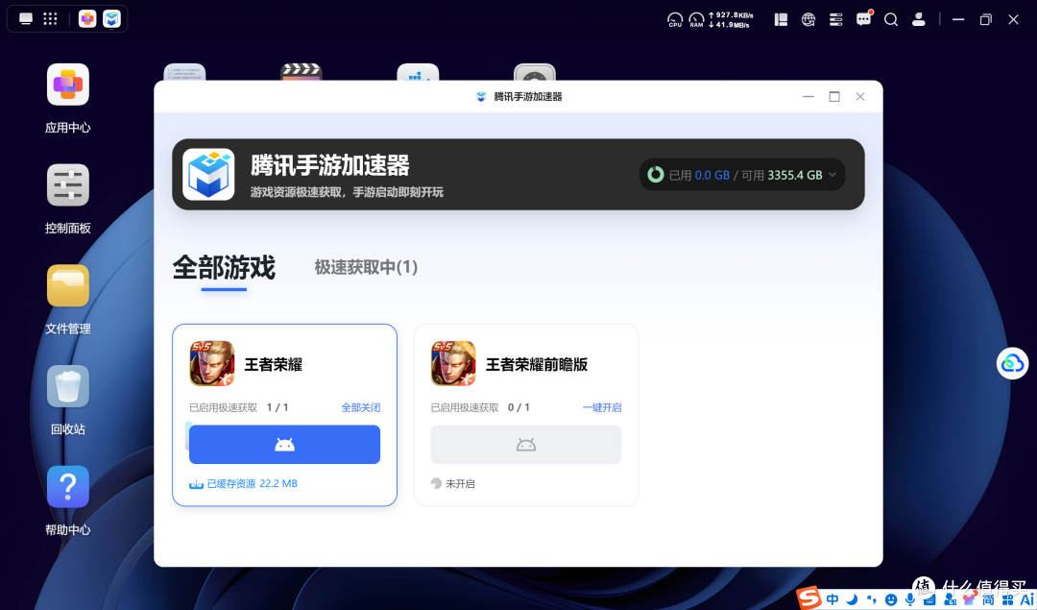The width and height of the screenshot is (1037, 610).
Task: Click the globe network icon
Action: point(808,20)
